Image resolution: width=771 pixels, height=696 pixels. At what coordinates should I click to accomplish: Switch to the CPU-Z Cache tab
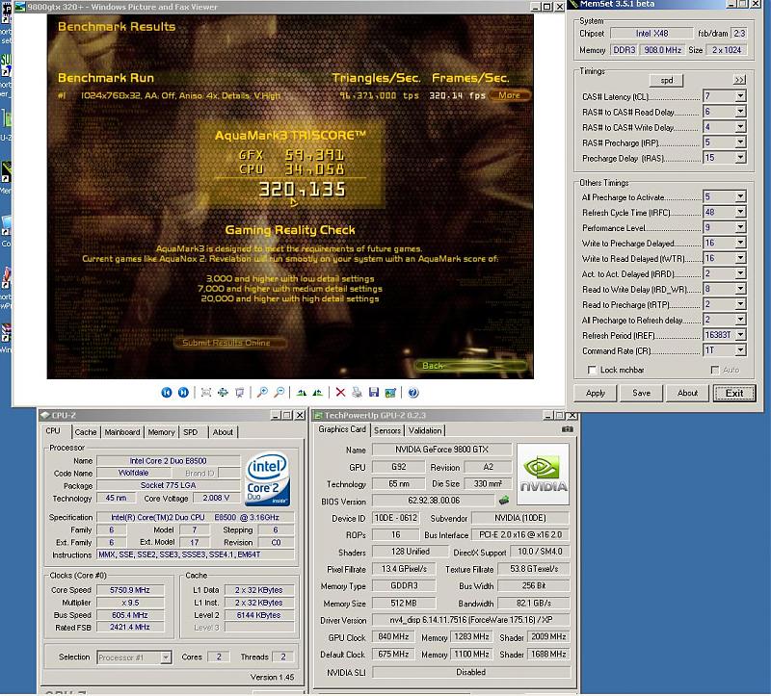point(86,432)
